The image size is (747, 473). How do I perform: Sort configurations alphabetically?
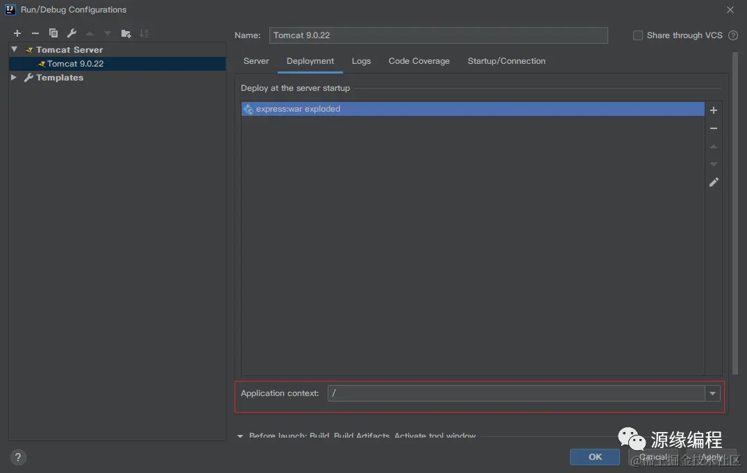[x=144, y=33]
